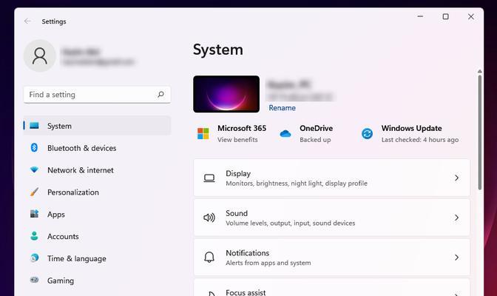This screenshot has width=497, height=296.
Task: Click the OneDrive cloud icon
Action: click(x=285, y=133)
